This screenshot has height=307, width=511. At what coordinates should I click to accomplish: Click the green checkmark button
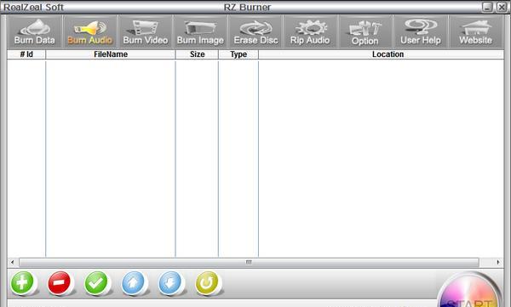point(95,282)
